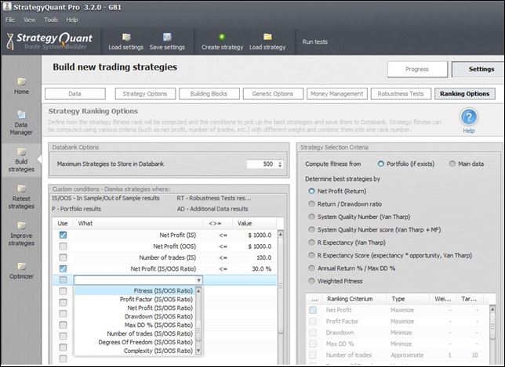Click the Help link under question icon
The width and height of the screenshot is (505, 367).
(469, 131)
